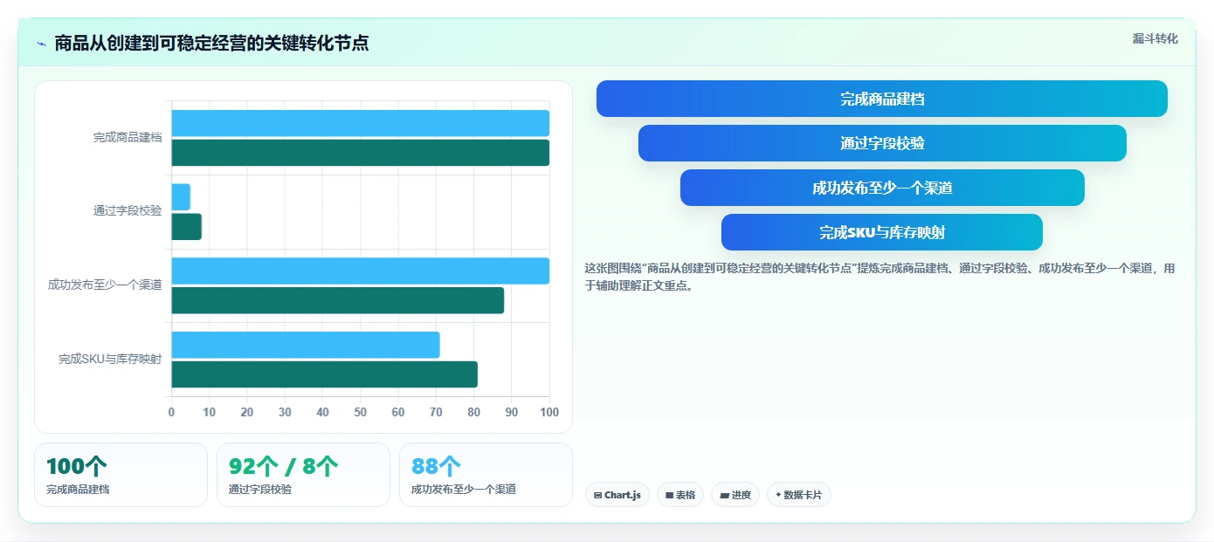Open the 92个 / 8个 通过字段校验 stat card
This screenshot has height=542, width=1214.
pyautogui.click(x=303, y=475)
